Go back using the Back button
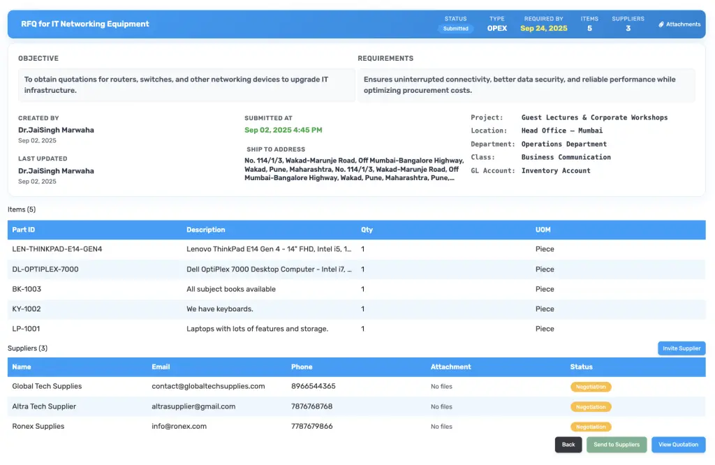The height and width of the screenshot is (465, 715). click(568, 445)
